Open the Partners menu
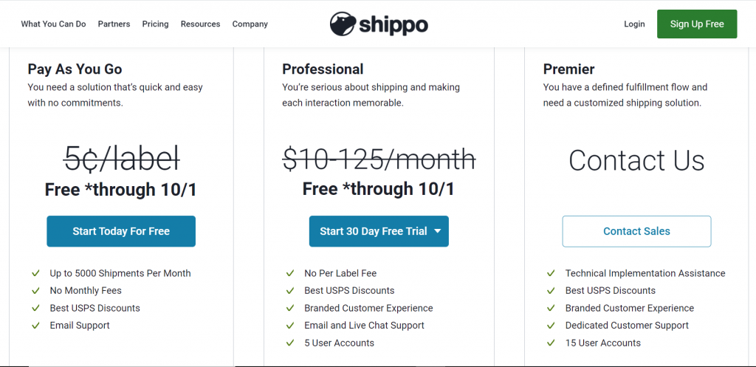The height and width of the screenshot is (367, 756). click(114, 24)
